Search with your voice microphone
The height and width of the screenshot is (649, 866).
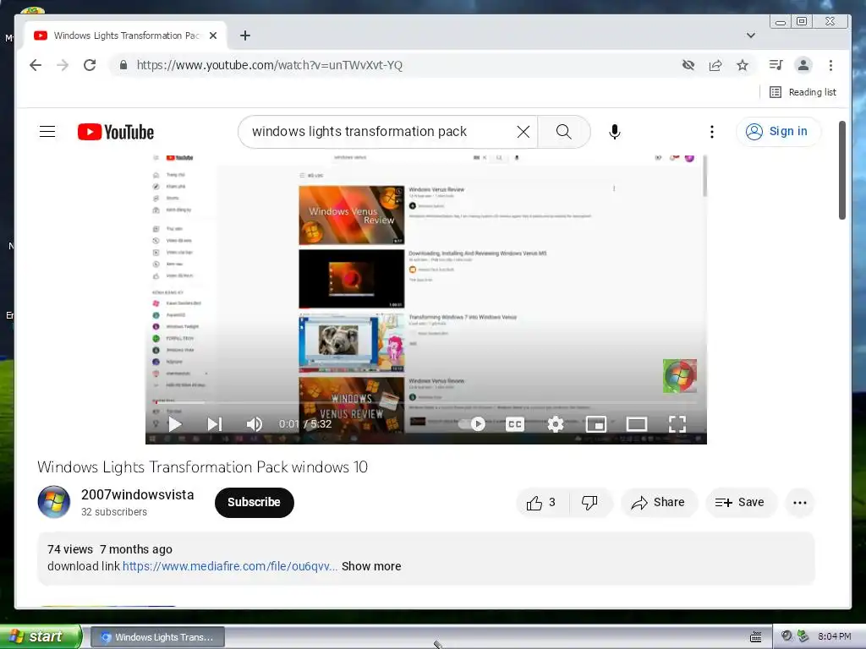coord(615,131)
